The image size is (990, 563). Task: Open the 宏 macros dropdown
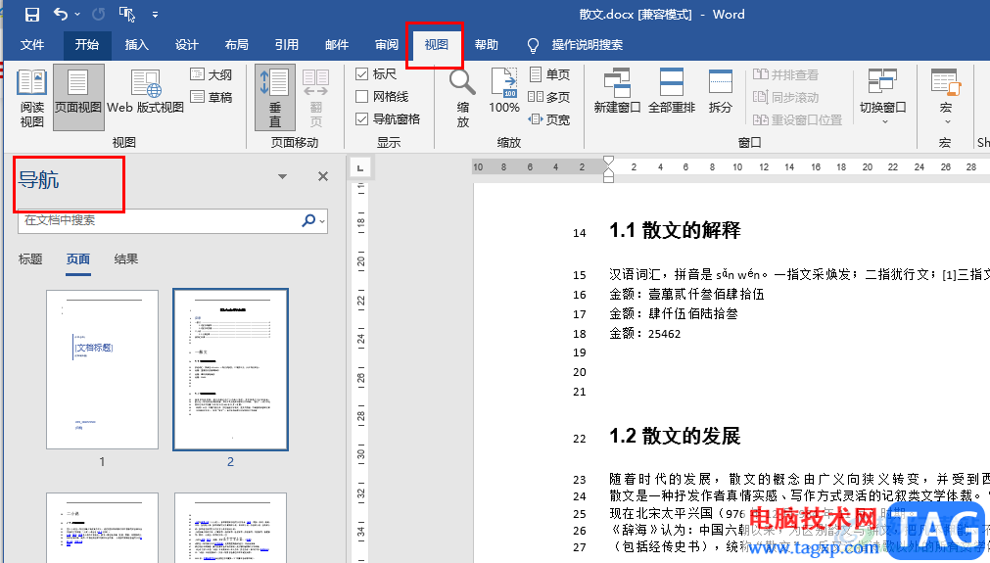click(945, 97)
